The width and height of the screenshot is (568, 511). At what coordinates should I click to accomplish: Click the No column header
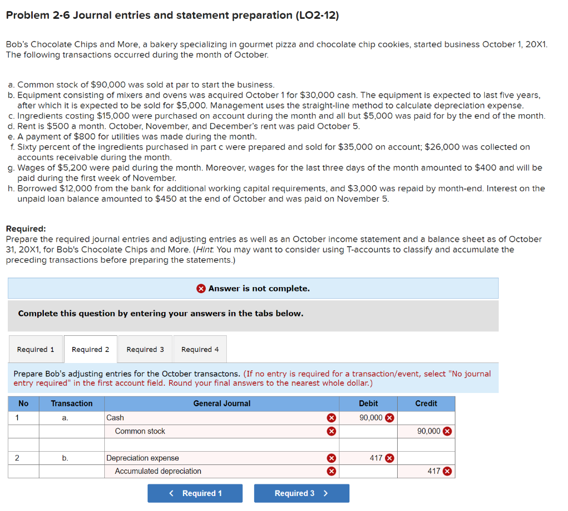tap(23, 403)
